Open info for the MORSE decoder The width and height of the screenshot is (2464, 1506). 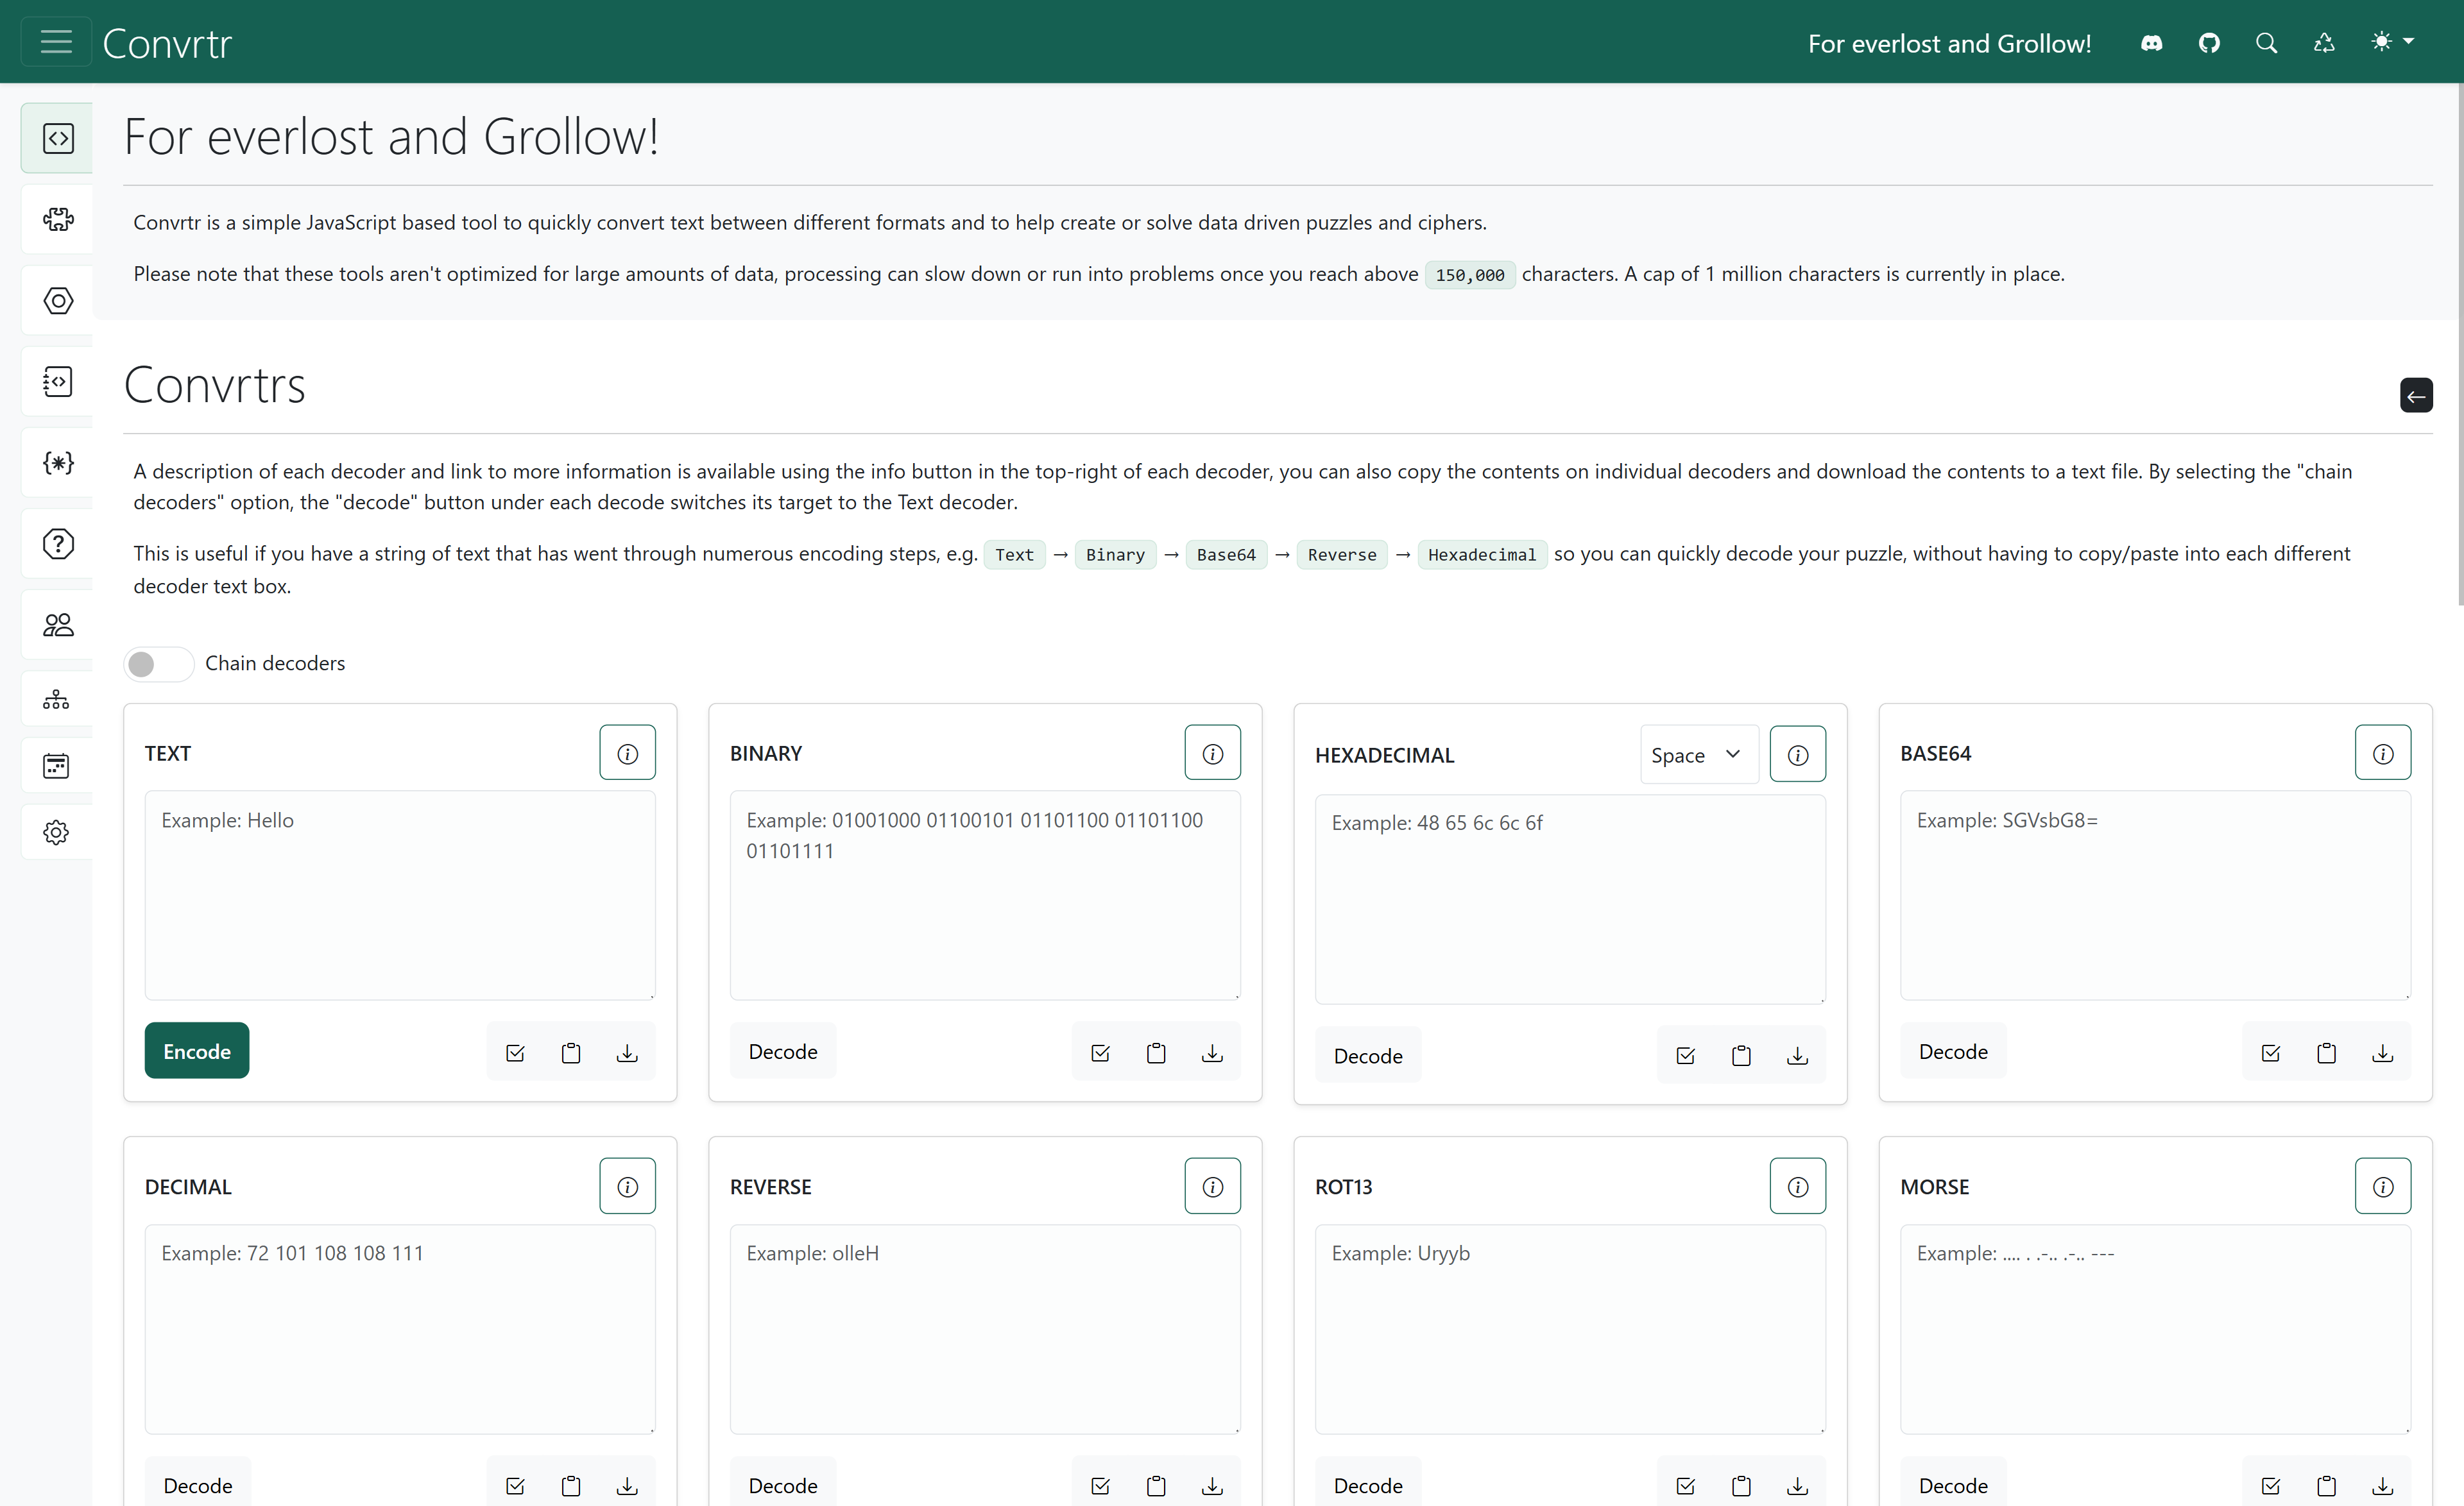click(2382, 1186)
